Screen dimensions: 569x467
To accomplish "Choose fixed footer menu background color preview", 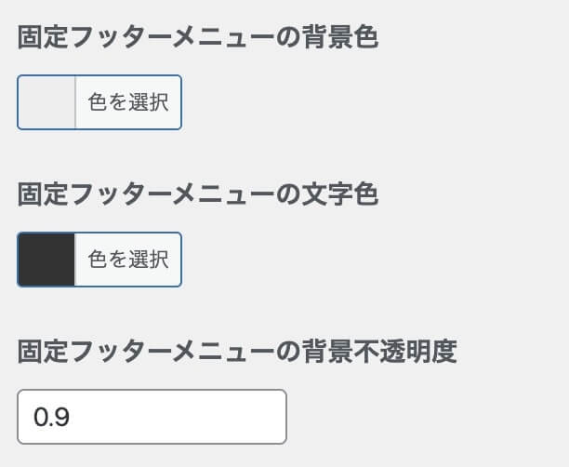I will click(46, 102).
